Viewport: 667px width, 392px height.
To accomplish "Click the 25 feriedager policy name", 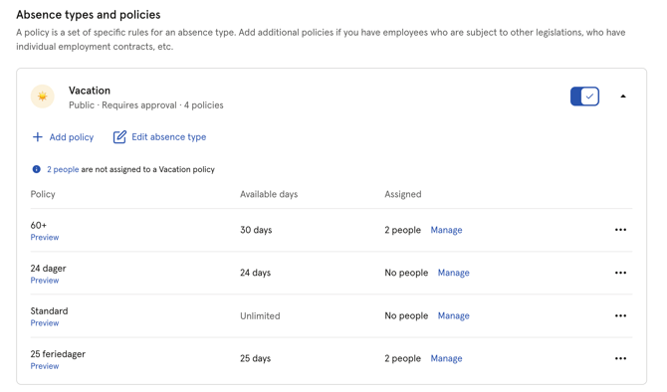I will click(x=58, y=354).
